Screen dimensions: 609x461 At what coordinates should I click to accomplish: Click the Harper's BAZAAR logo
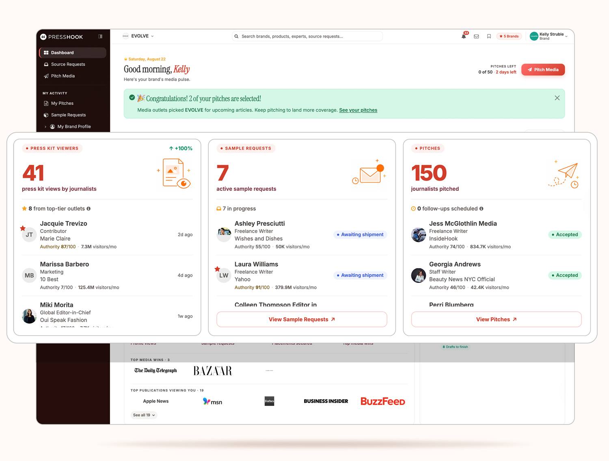click(213, 371)
